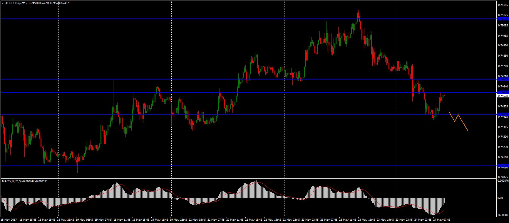Click the 24 May 07:45 time label
This screenshot has height=223, width=509.
[x=442, y=219]
